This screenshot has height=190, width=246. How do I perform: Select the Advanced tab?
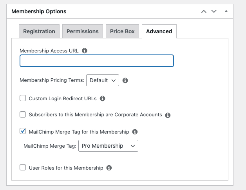point(159,31)
